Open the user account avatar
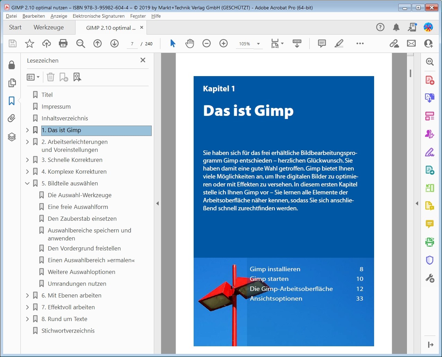The height and width of the screenshot is (357, 442). [x=428, y=27]
